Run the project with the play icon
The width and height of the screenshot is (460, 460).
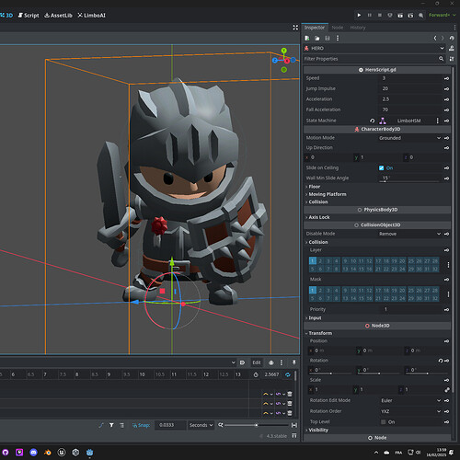click(x=359, y=15)
